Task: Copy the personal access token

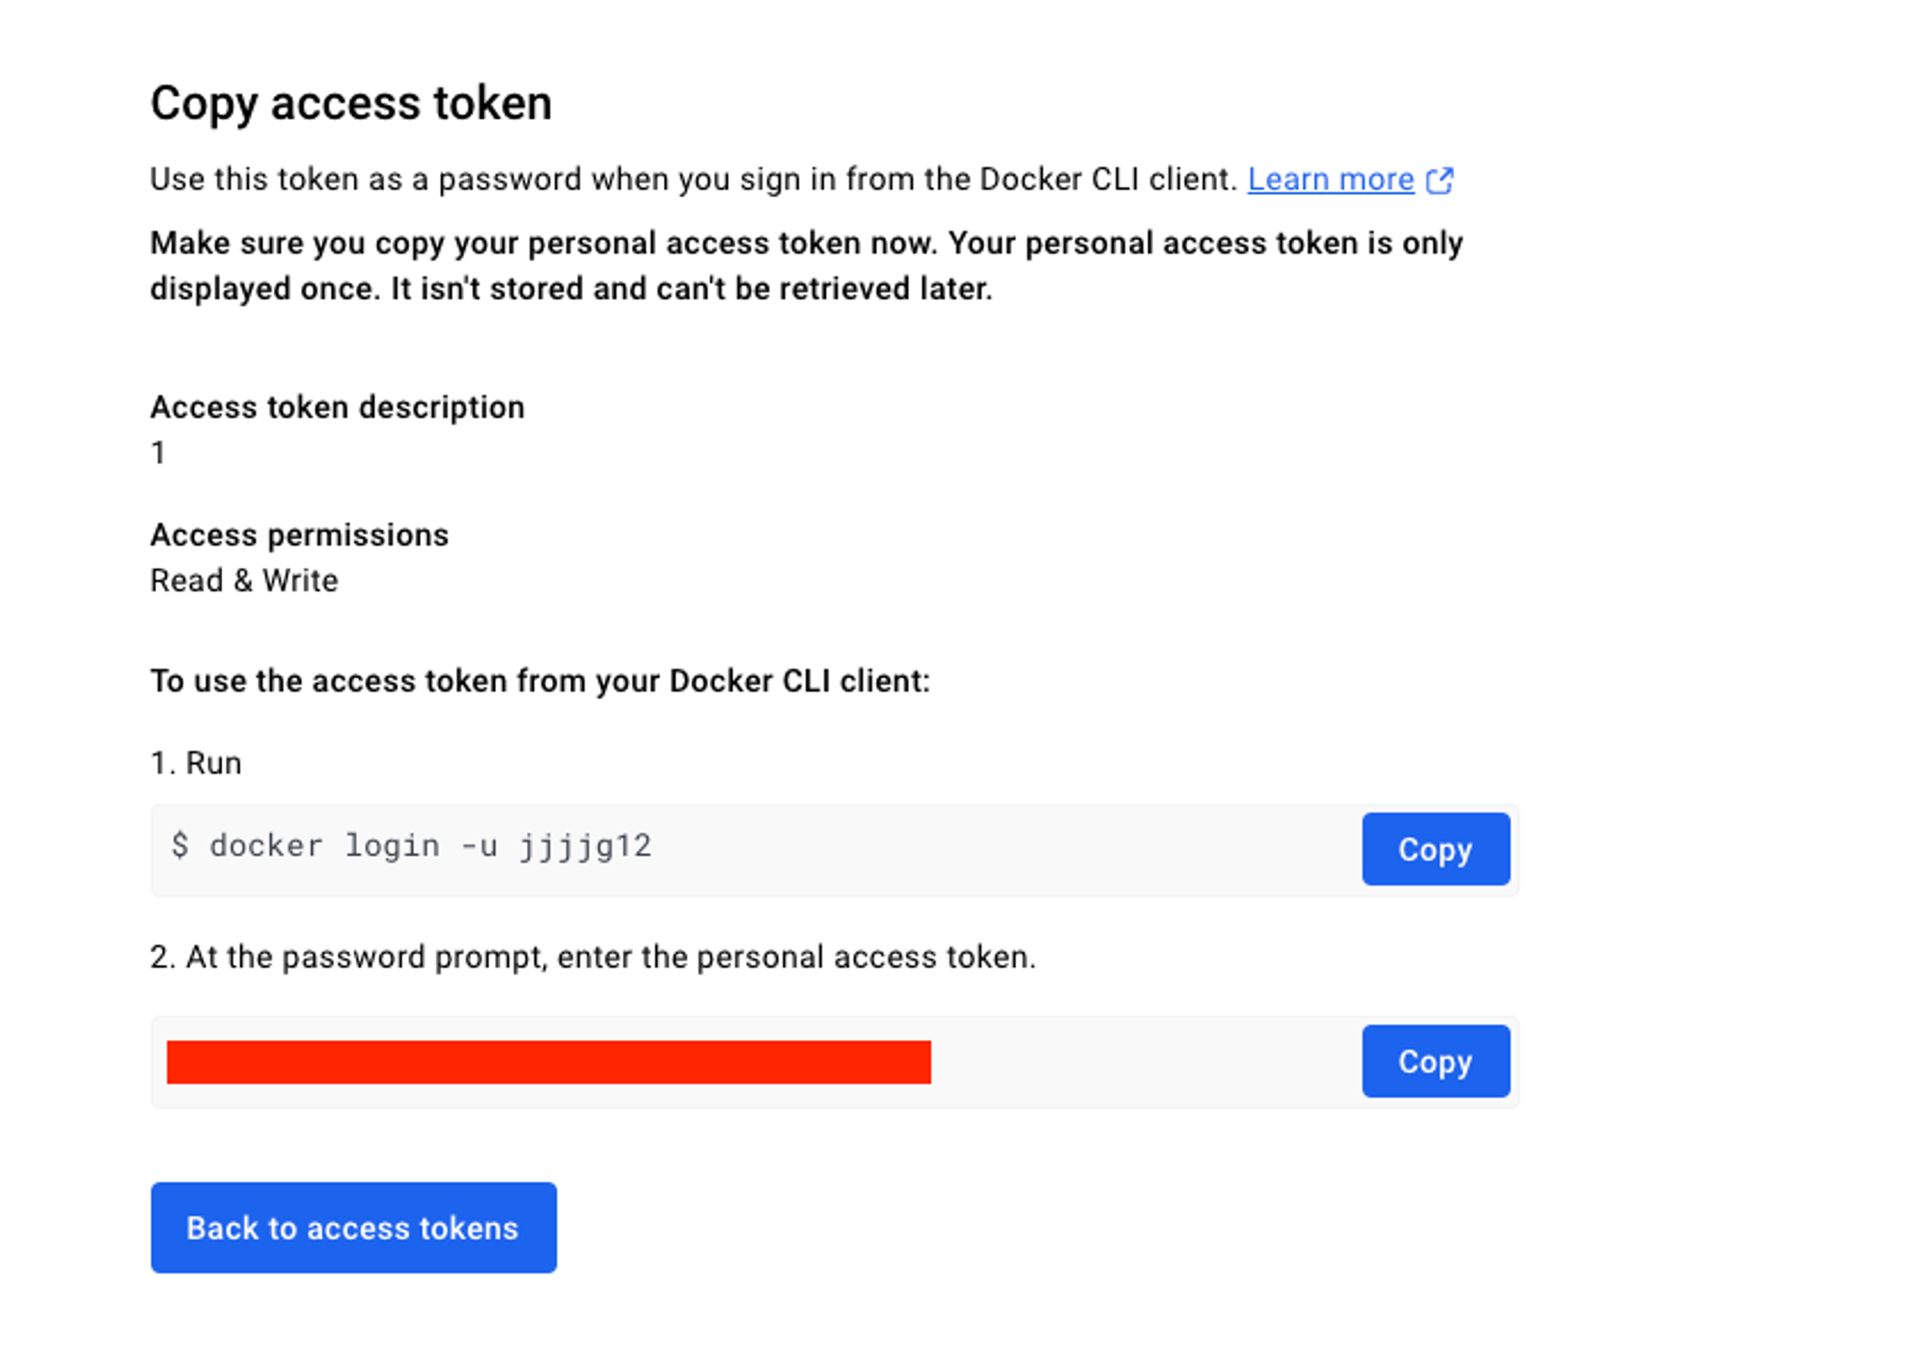Action: coord(1435,1061)
